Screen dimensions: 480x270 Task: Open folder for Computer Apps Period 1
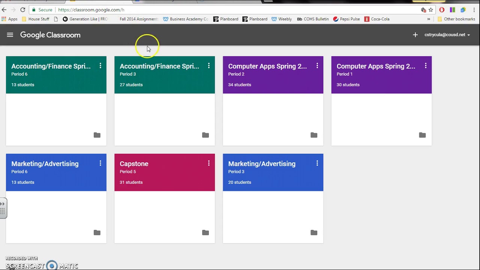coord(422,135)
